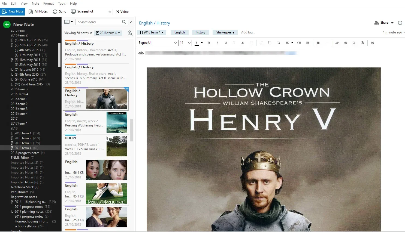
Task: Click the note info icon
Action: point(400,23)
